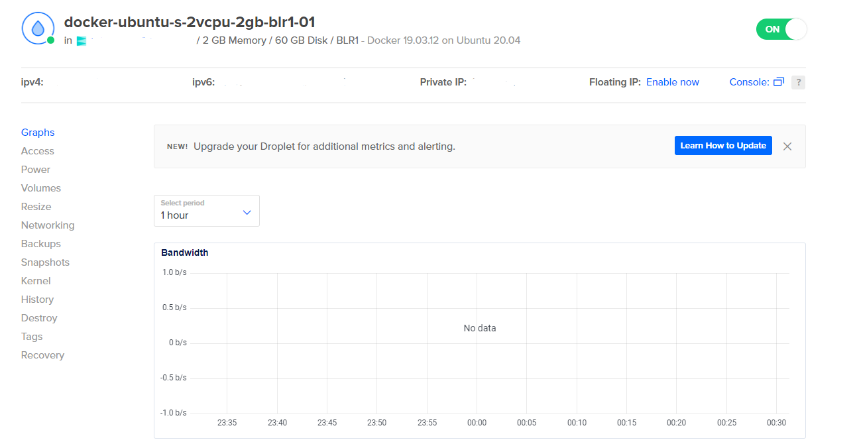The width and height of the screenshot is (857, 444).
Task: Open the Power menu item
Action: click(x=36, y=170)
